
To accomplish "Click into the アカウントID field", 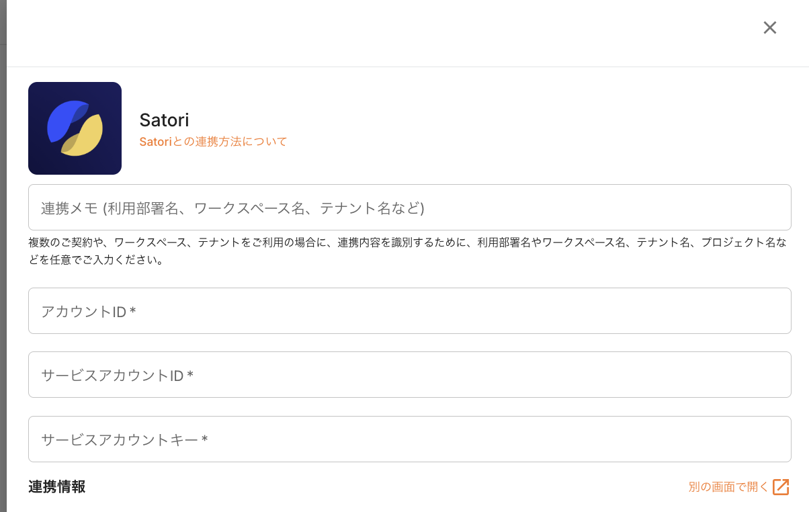I will pyautogui.click(x=409, y=311).
